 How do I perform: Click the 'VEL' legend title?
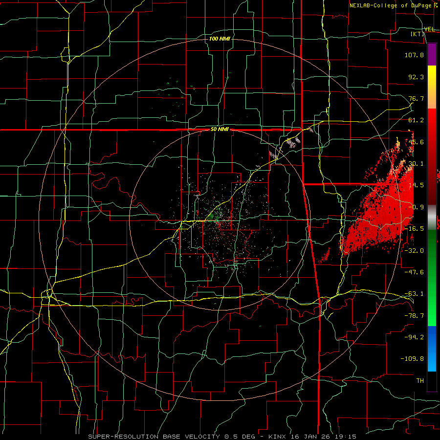point(429,29)
